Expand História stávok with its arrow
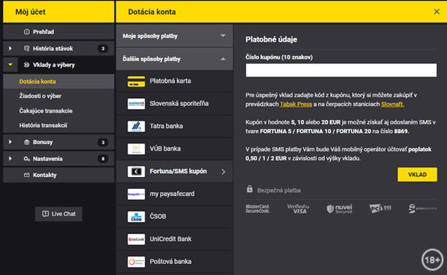447x275 pixels. 10,48
